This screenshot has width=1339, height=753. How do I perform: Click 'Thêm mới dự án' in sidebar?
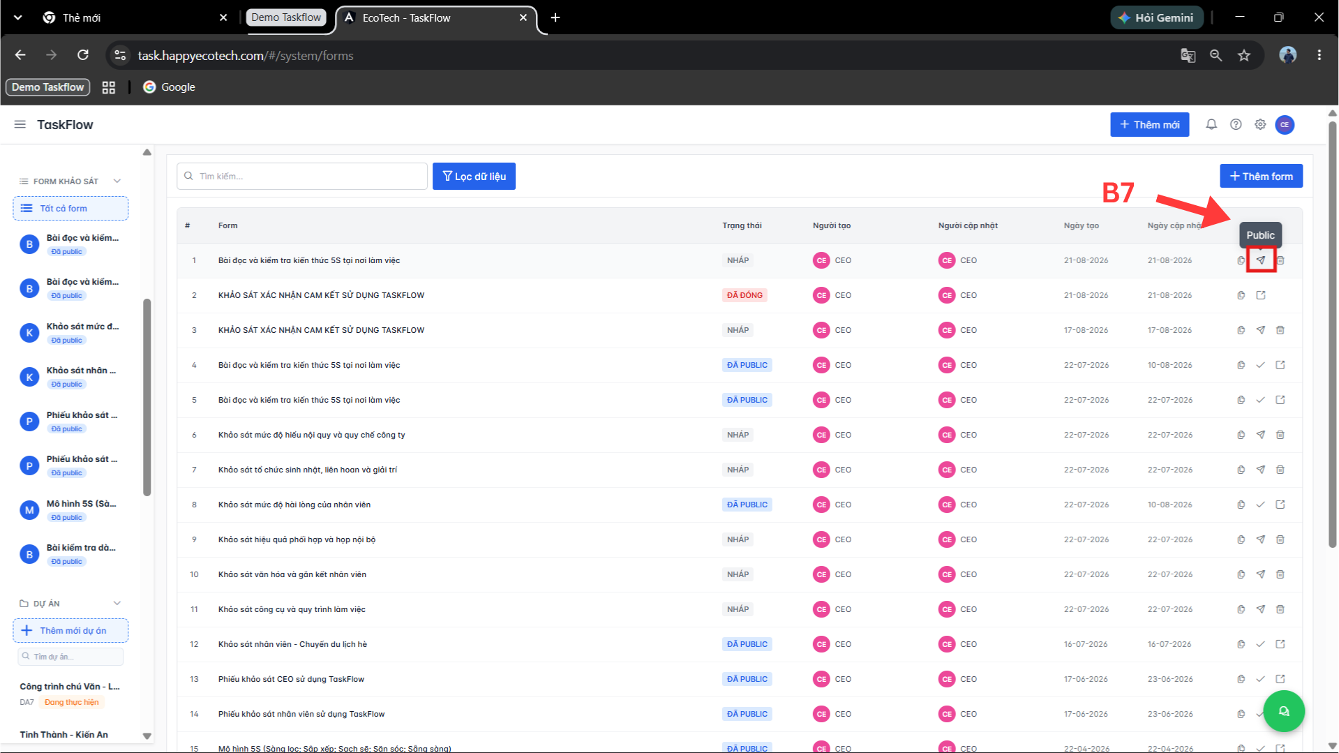(70, 630)
